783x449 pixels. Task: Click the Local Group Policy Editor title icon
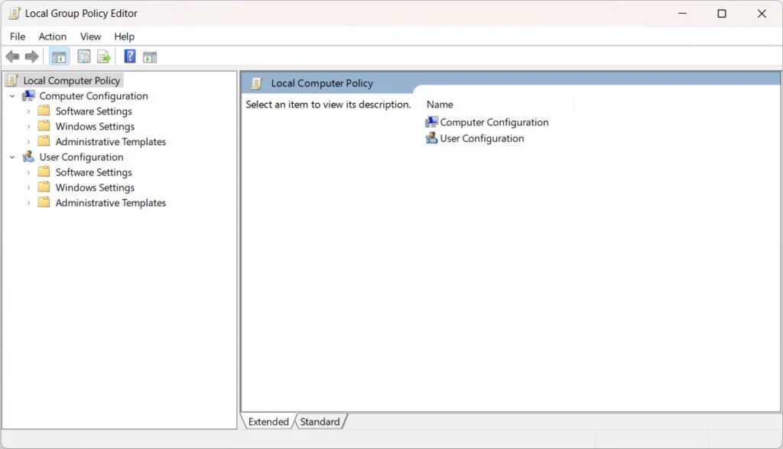pyautogui.click(x=14, y=14)
